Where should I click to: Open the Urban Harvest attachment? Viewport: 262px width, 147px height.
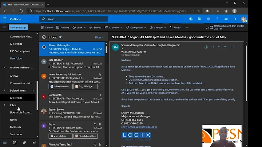click(61, 86)
